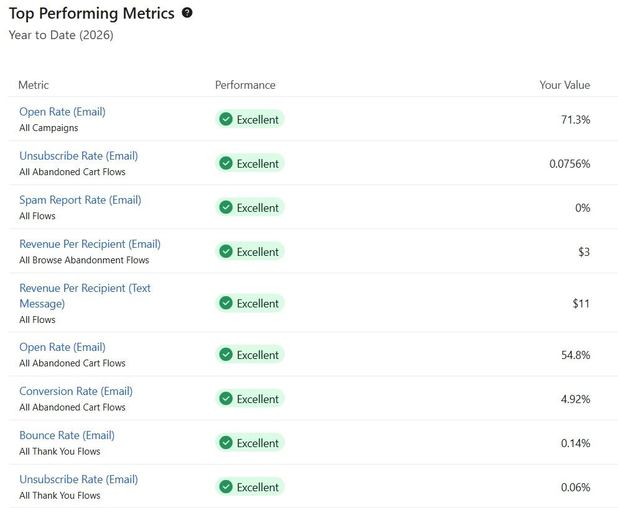Open Unsubscribe Rate (Email) for Thank You Flows

(78, 479)
